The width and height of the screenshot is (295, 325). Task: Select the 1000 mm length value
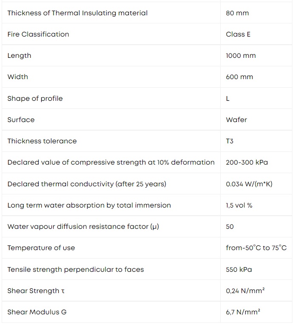[241, 56]
